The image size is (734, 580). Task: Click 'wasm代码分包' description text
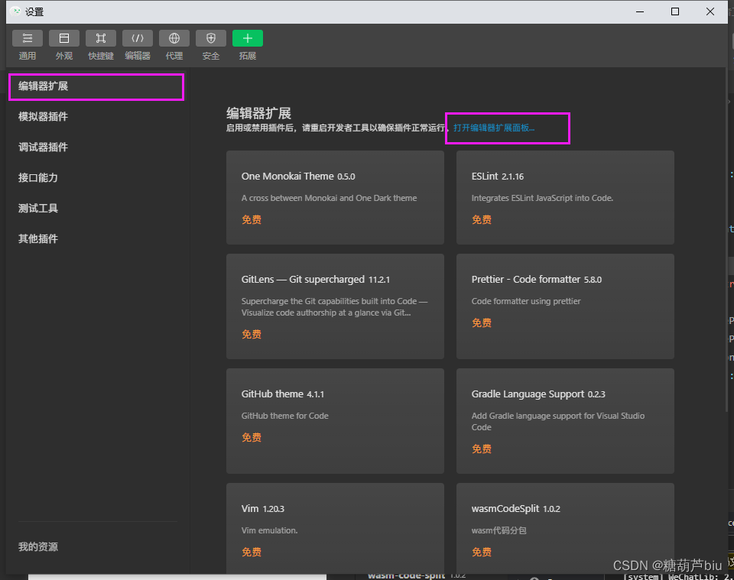[499, 530]
